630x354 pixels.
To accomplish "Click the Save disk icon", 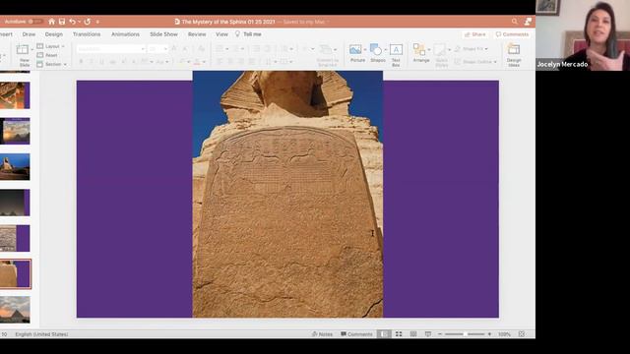I will 62,22.
